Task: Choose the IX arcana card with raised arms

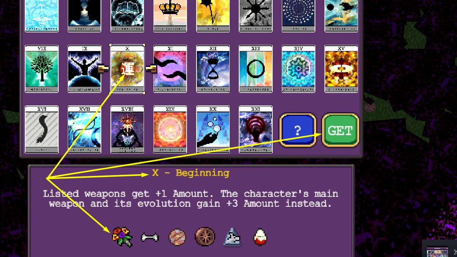Action: (x=85, y=69)
